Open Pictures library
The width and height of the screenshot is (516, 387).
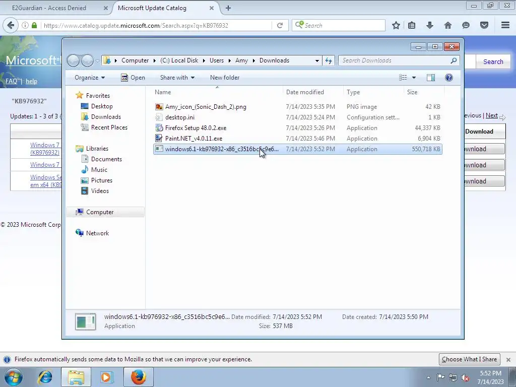(x=101, y=180)
